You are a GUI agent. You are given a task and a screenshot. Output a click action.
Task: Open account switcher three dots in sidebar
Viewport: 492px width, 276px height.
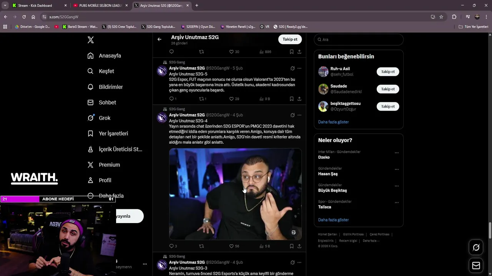(145, 264)
